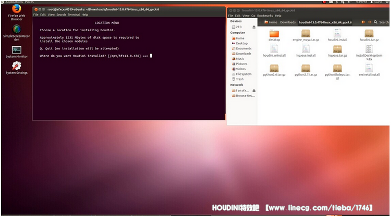
Task: Open the terminal Search menu
Action: [x=61, y=15]
